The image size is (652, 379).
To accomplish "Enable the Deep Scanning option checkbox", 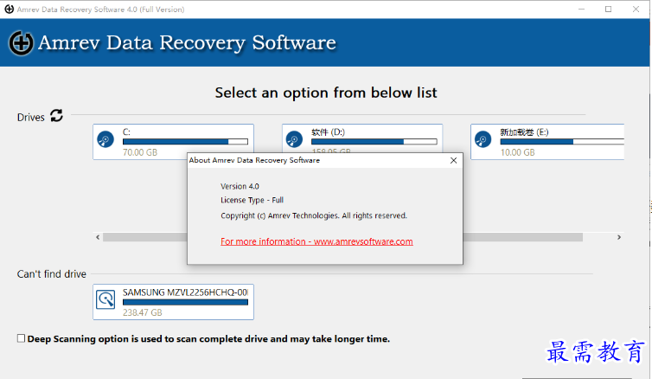I will point(21,338).
